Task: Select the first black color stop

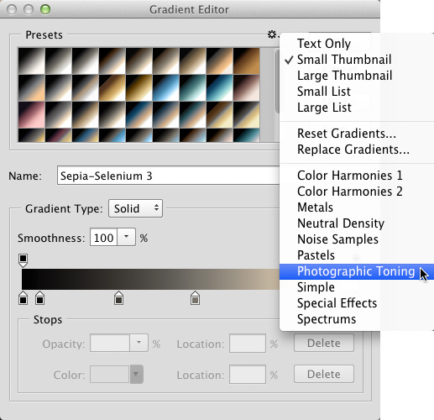Action: pos(23,298)
